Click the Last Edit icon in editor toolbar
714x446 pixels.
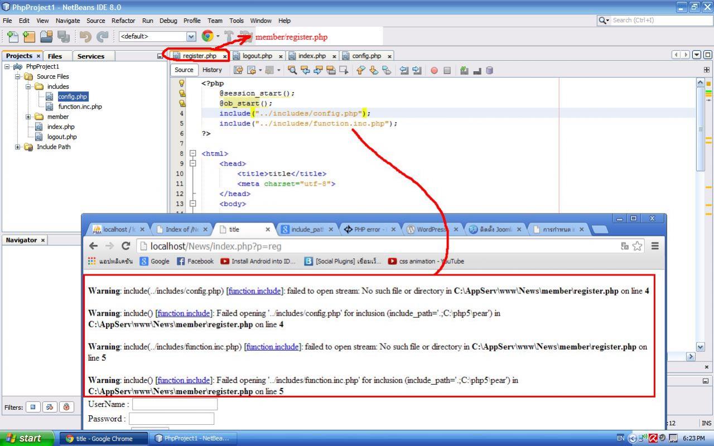(238, 70)
